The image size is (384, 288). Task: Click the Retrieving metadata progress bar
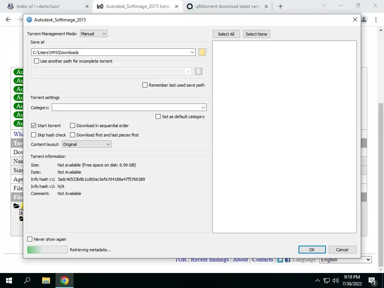coord(48,249)
